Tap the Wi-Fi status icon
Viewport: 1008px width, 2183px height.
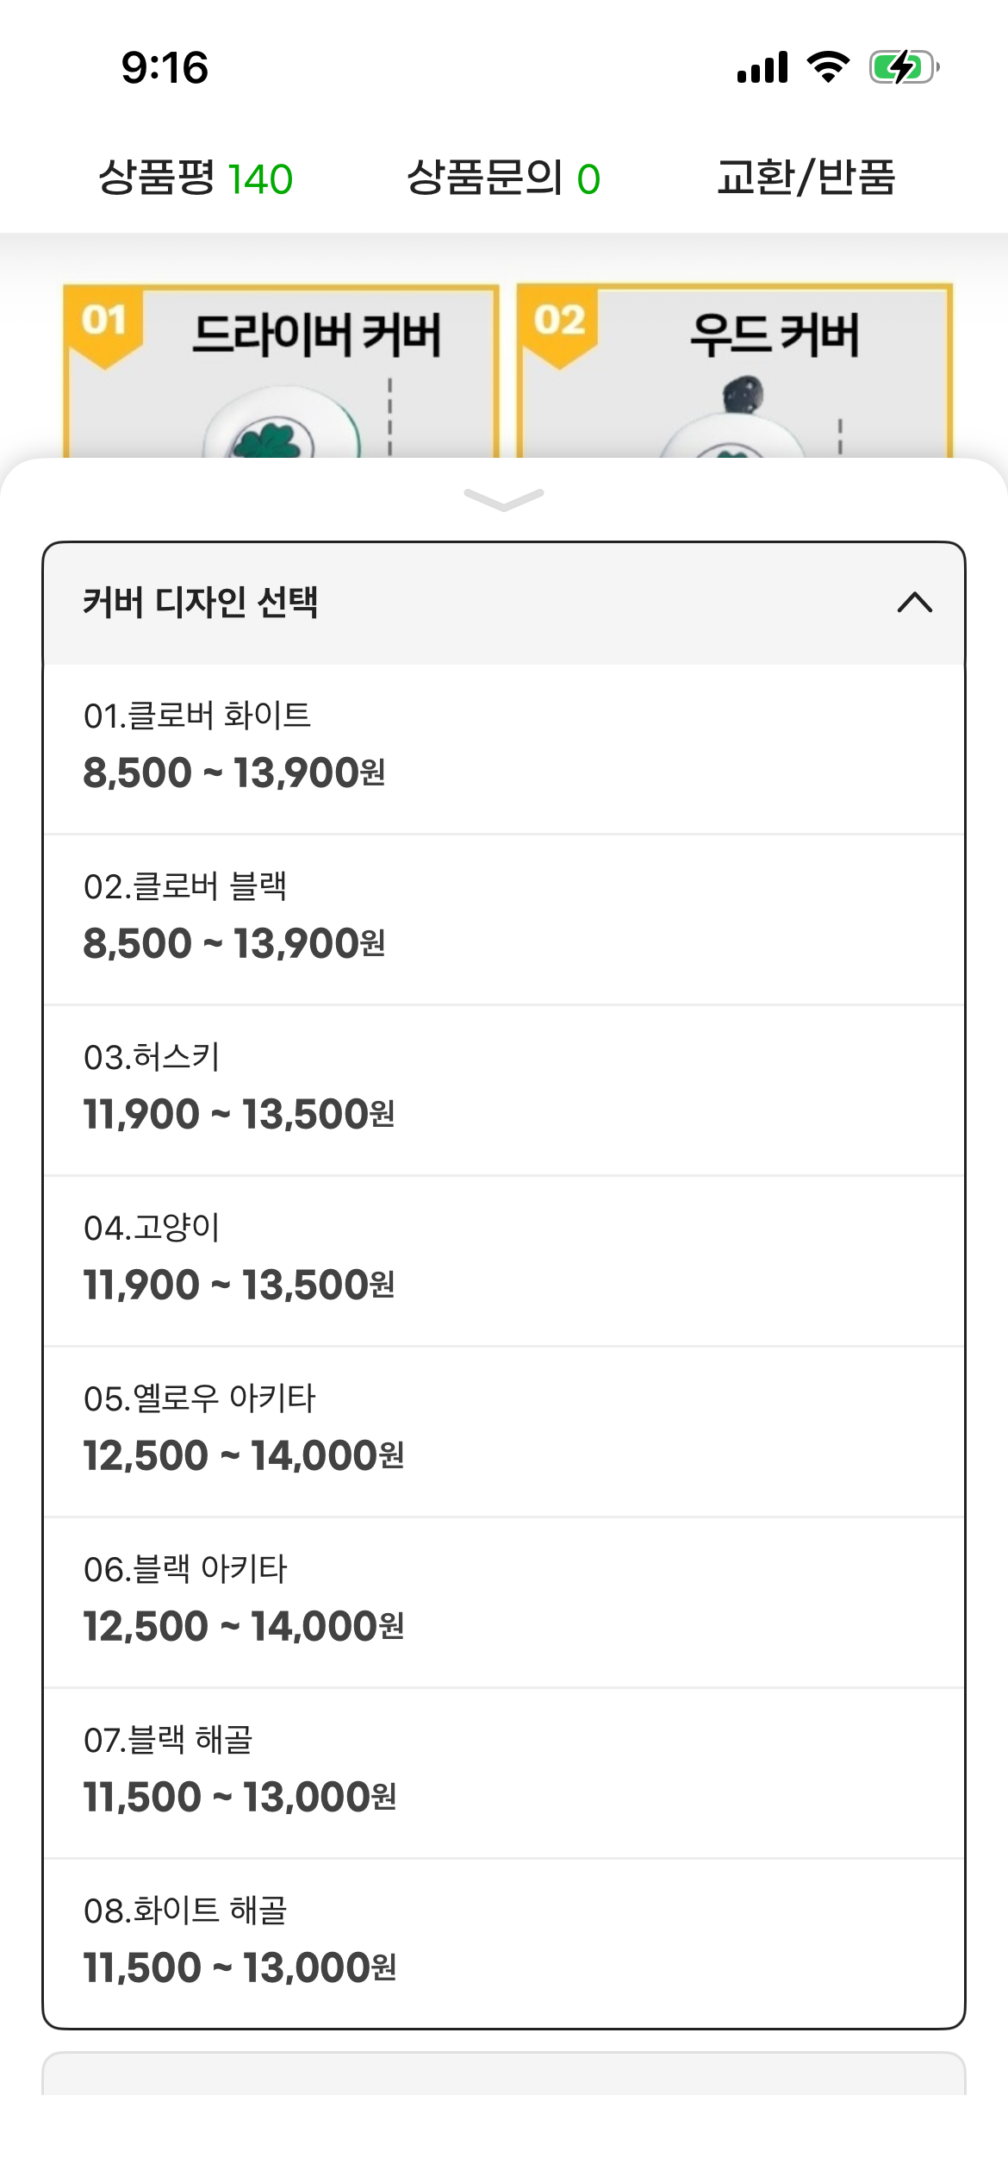828,67
